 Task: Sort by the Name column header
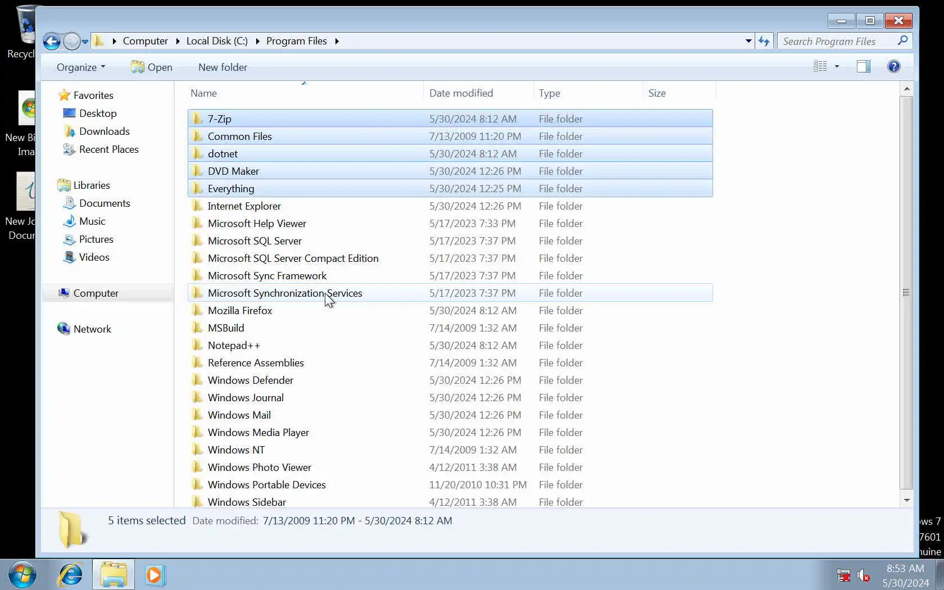(x=306, y=93)
